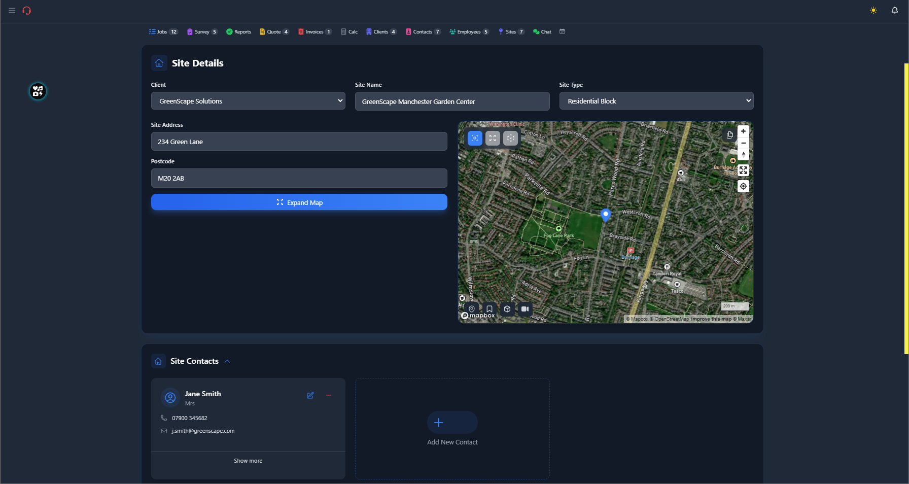
Task: Open the Calc tab
Action: [x=349, y=31]
